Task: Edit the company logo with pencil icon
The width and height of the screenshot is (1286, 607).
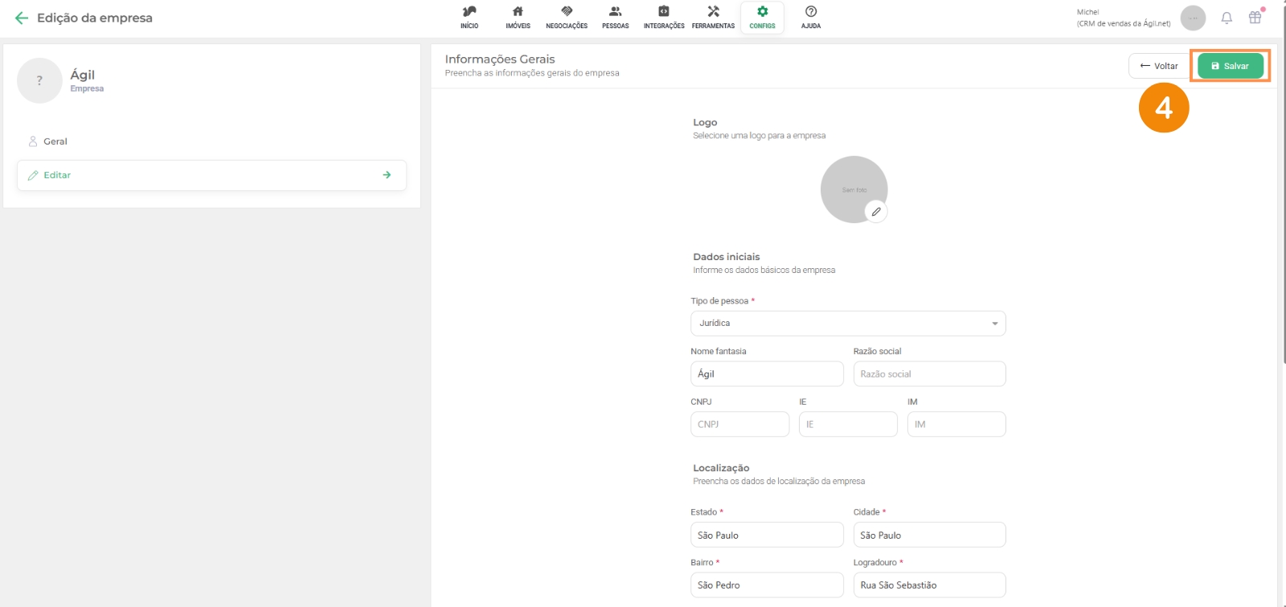Action: [876, 212]
